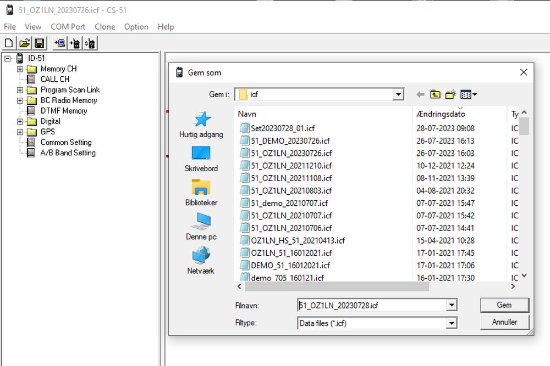Open Netværk in the places bar
Screen dimensions: 550x366
point(201,261)
